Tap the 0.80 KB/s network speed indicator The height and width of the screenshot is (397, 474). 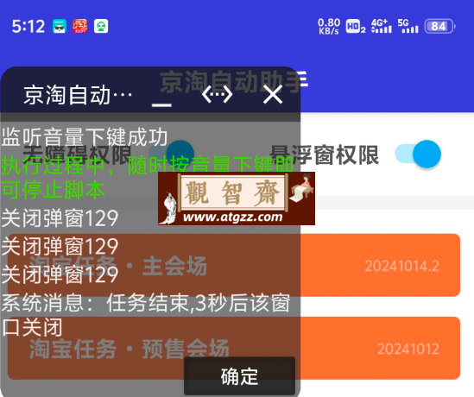point(329,26)
